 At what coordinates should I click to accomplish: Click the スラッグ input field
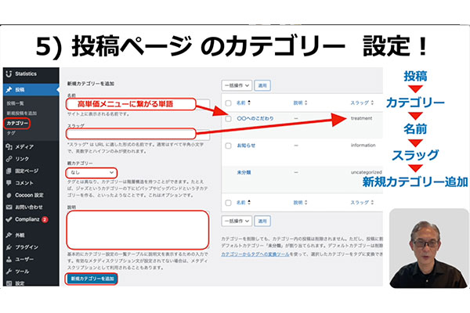138,134
